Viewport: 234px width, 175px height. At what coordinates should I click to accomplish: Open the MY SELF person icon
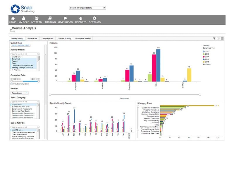(x=24, y=18)
